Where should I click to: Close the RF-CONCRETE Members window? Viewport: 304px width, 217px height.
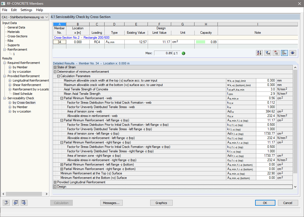pyautogui.click(x=299, y=4)
